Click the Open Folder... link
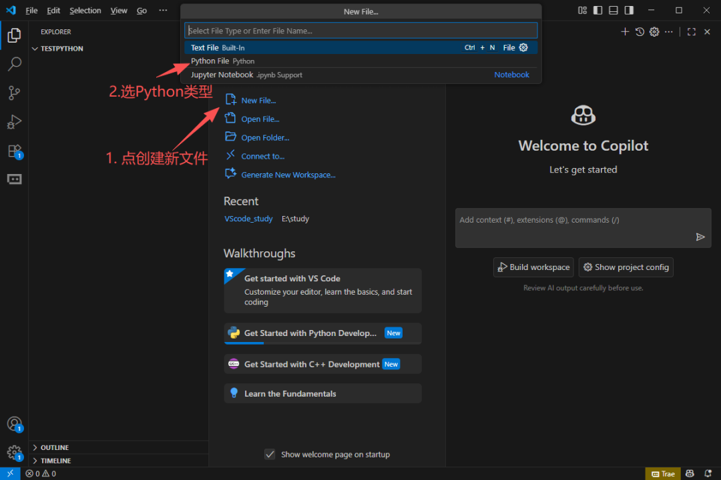Image resolution: width=721 pixels, height=480 pixels. 265,138
